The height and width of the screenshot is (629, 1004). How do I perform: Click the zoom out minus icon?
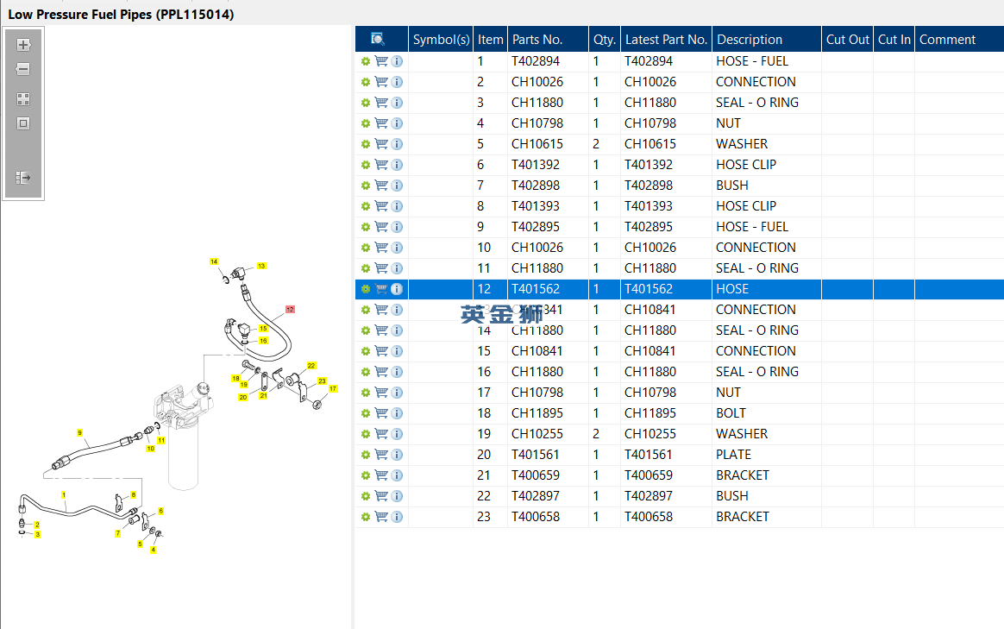pos(23,69)
